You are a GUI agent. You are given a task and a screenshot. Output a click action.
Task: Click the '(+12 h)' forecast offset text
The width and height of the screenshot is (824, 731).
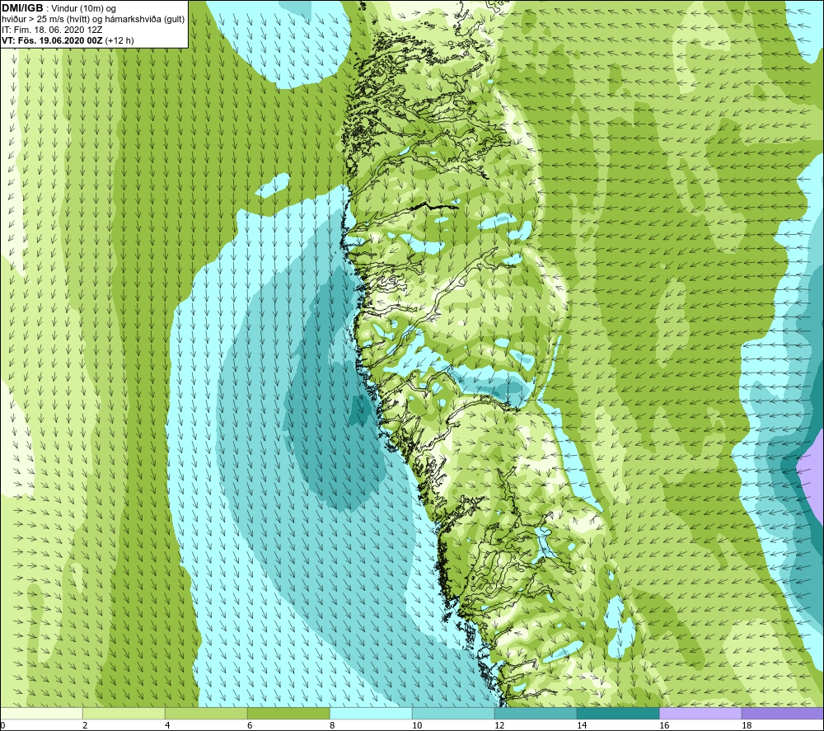click(119, 40)
